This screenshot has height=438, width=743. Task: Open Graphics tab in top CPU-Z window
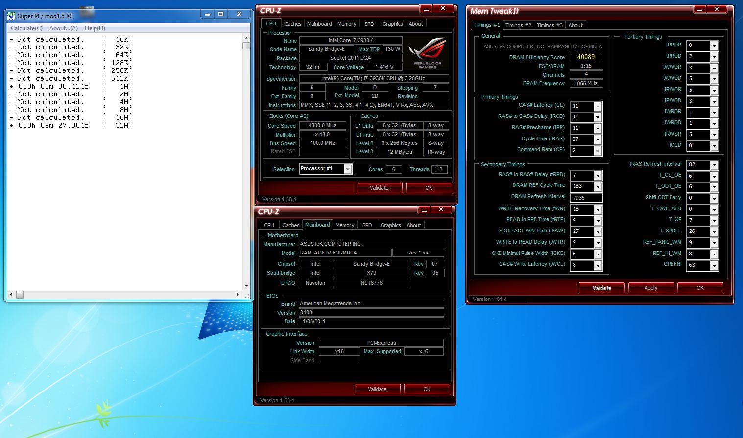(393, 24)
